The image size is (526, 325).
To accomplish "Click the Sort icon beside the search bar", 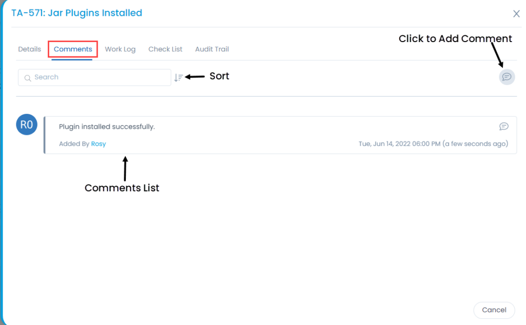I will (x=178, y=76).
